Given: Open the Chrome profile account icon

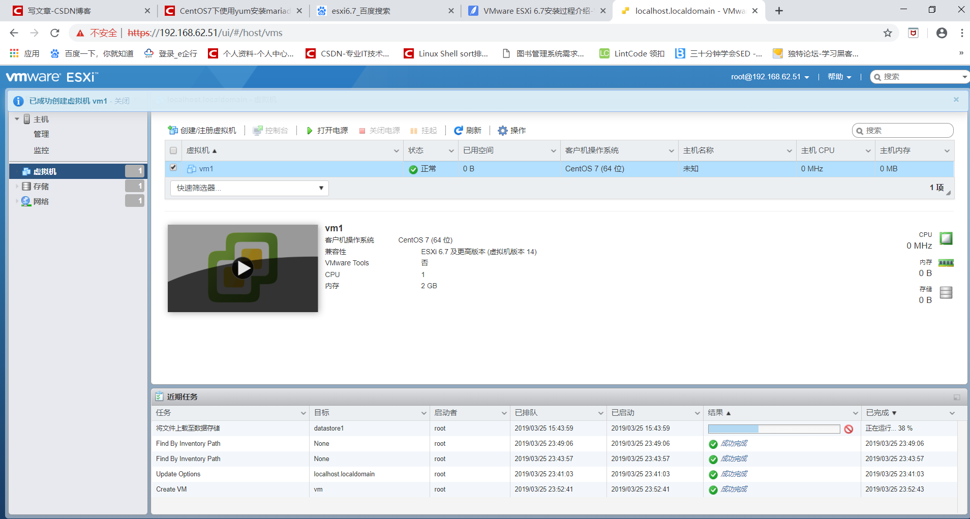Looking at the screenshot, I should [x=942, y=33].
